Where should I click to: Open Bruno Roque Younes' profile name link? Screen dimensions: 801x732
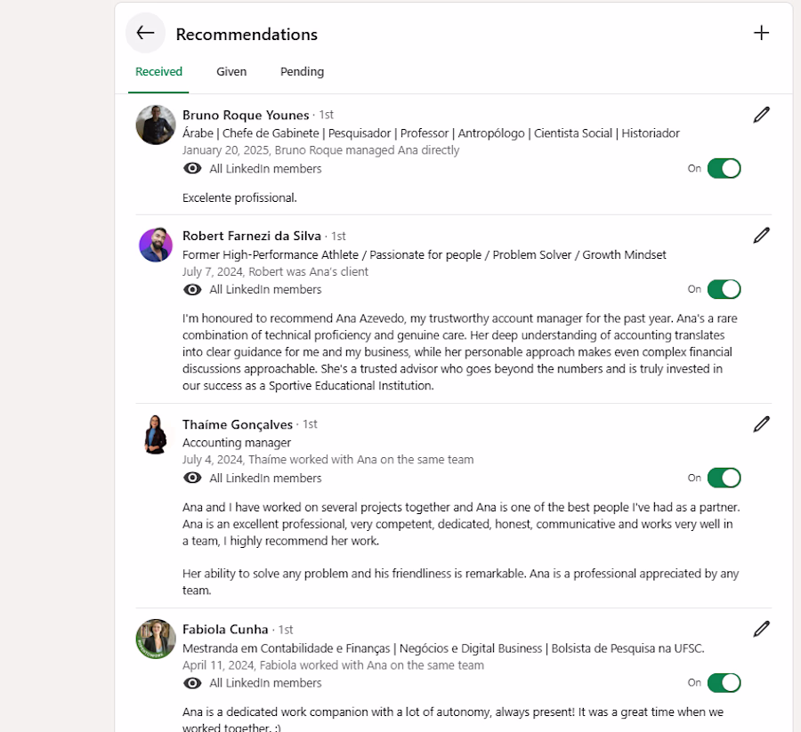246,115
